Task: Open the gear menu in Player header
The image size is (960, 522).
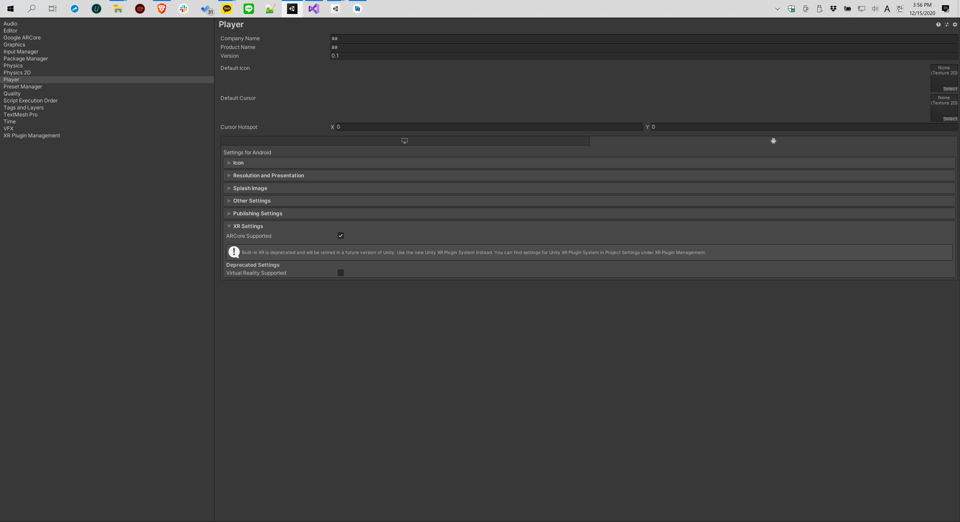Action: [x=955, y=24]
